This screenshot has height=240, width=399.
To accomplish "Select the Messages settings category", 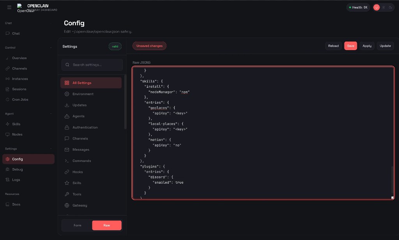I will pyautogui.click(x=91, y=150).
